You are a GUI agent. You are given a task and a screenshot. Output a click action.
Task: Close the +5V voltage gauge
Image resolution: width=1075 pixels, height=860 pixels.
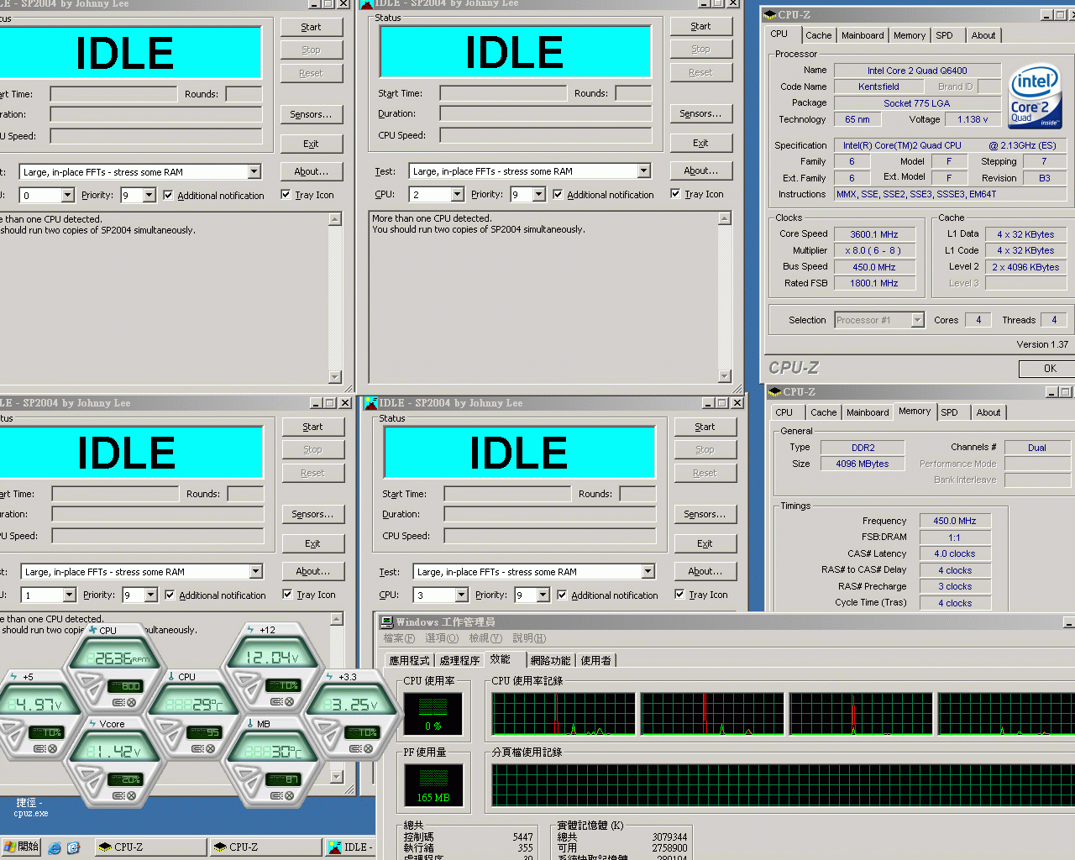pos(52,748)
